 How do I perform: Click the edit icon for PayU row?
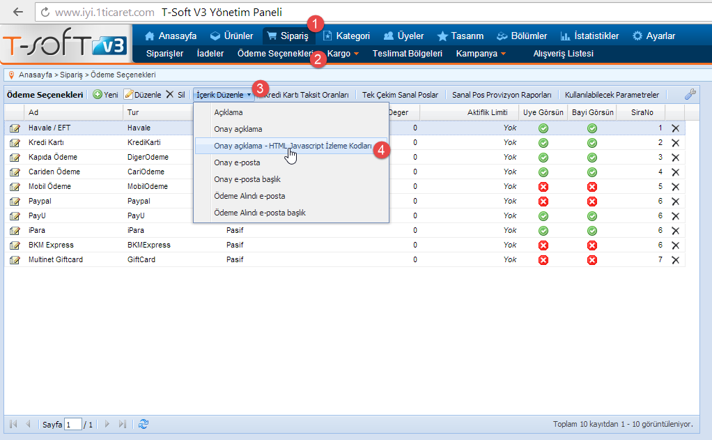click(x=15, y=216)
